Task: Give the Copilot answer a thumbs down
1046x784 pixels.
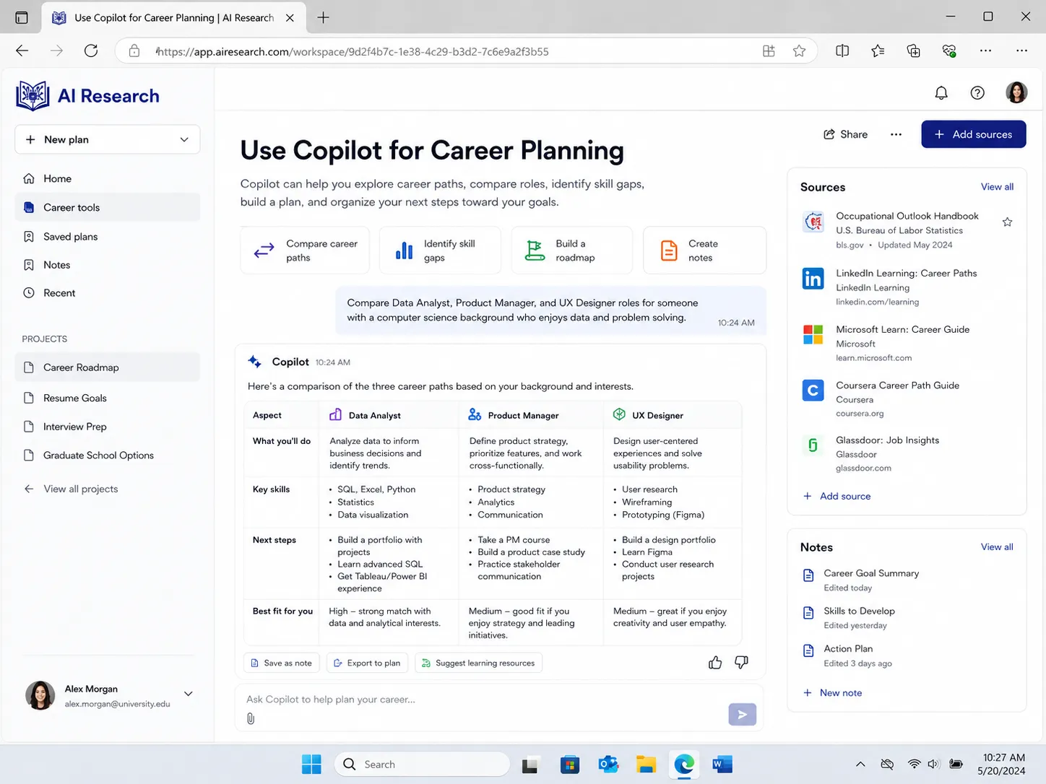Action: (741, 663)
